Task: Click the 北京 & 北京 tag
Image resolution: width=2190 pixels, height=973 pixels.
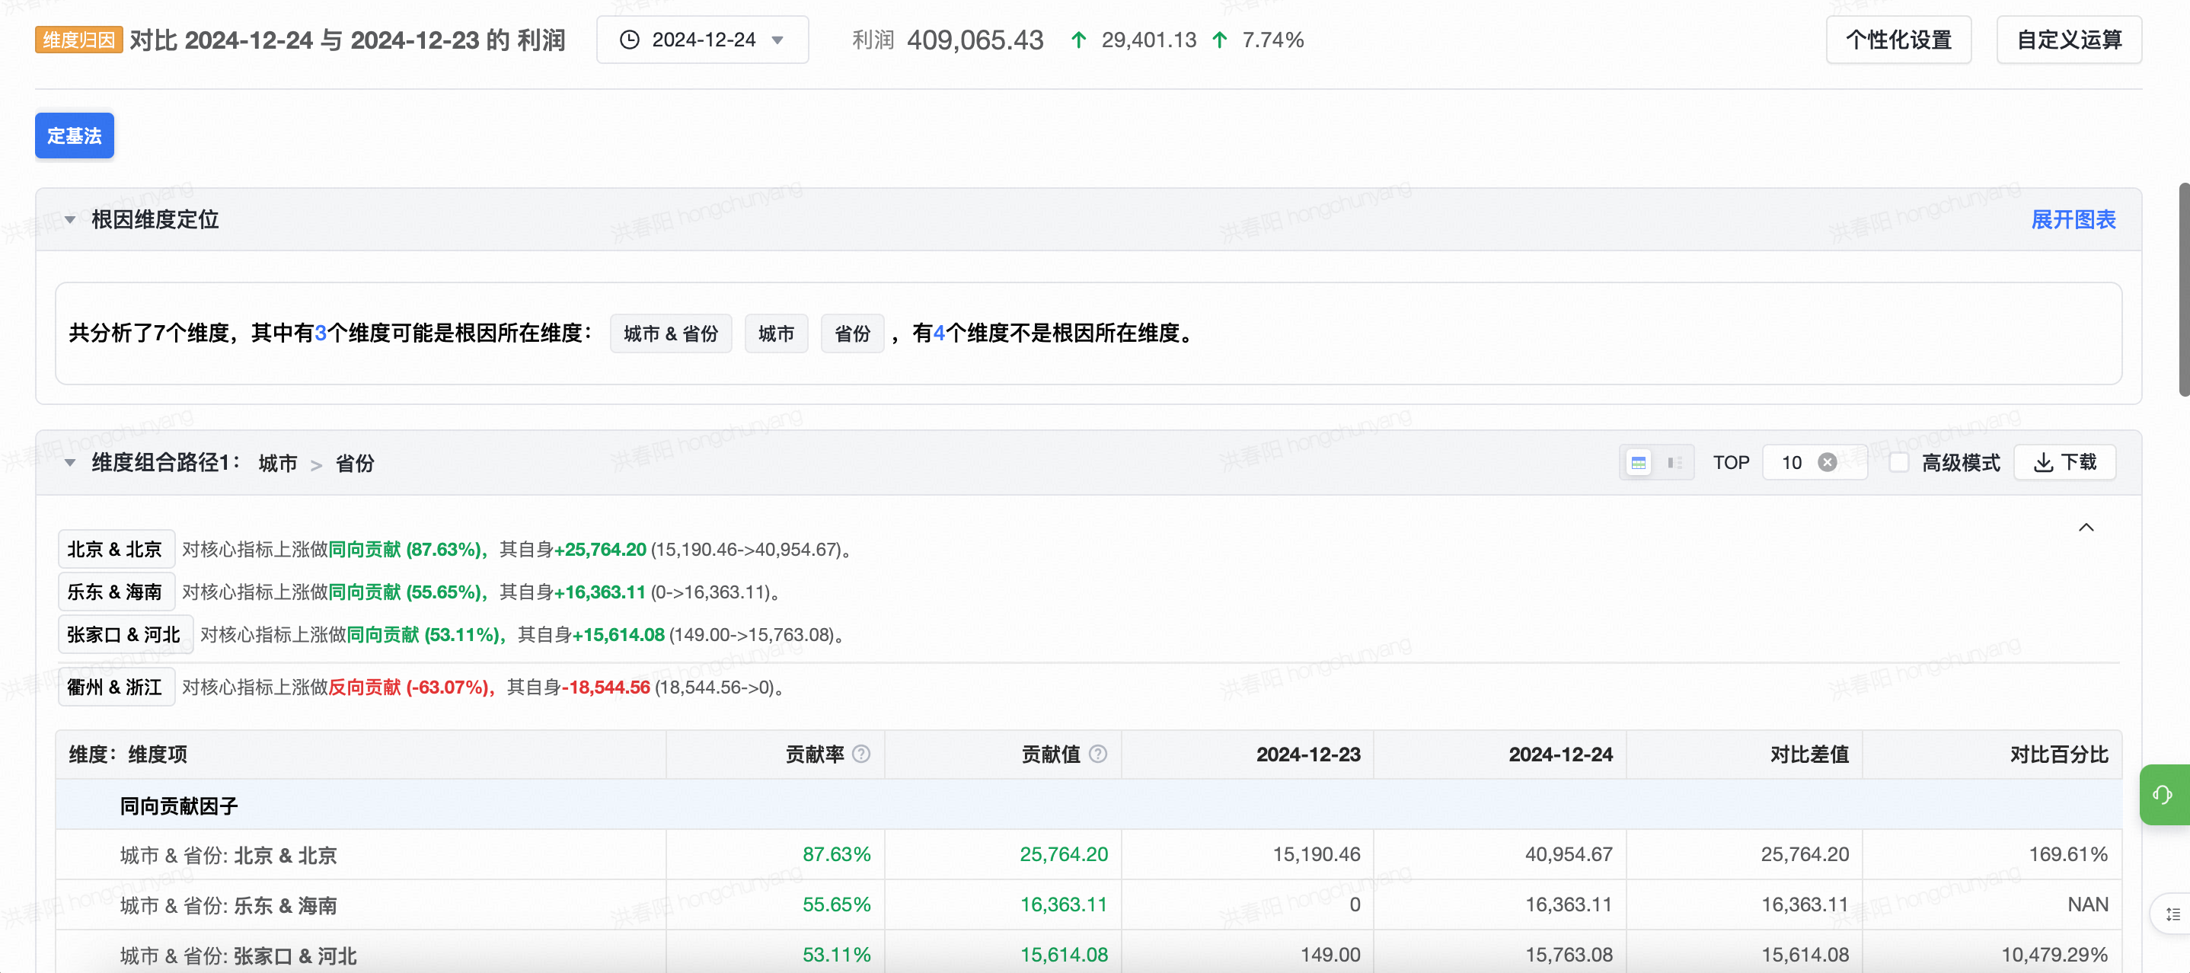Action: click(x=115, y=550)
